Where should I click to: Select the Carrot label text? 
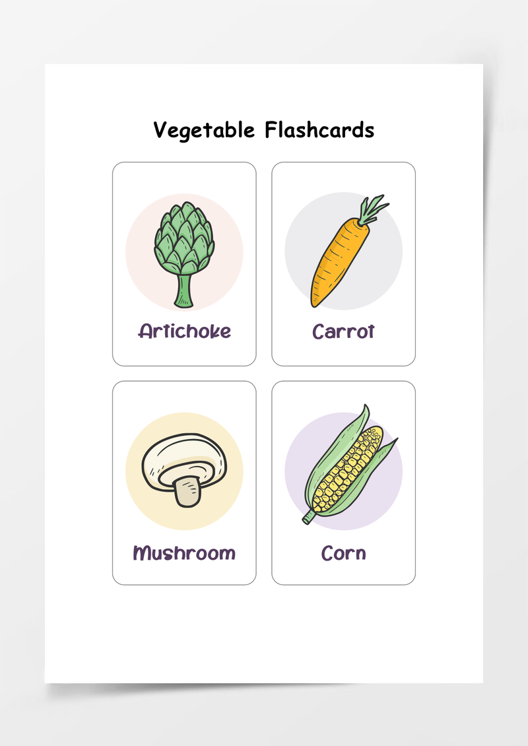pos(343,331)
